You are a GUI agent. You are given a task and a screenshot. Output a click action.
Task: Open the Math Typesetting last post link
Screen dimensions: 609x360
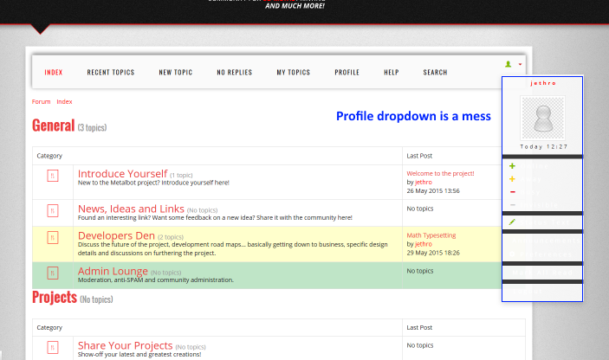(431, 235)
